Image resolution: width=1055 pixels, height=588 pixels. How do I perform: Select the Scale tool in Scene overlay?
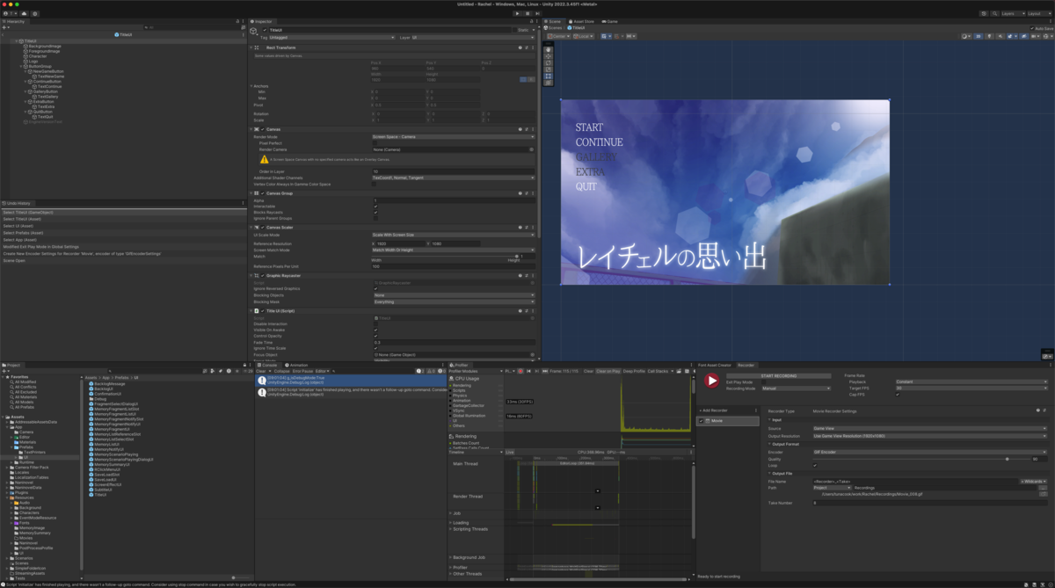coord(548,69)
